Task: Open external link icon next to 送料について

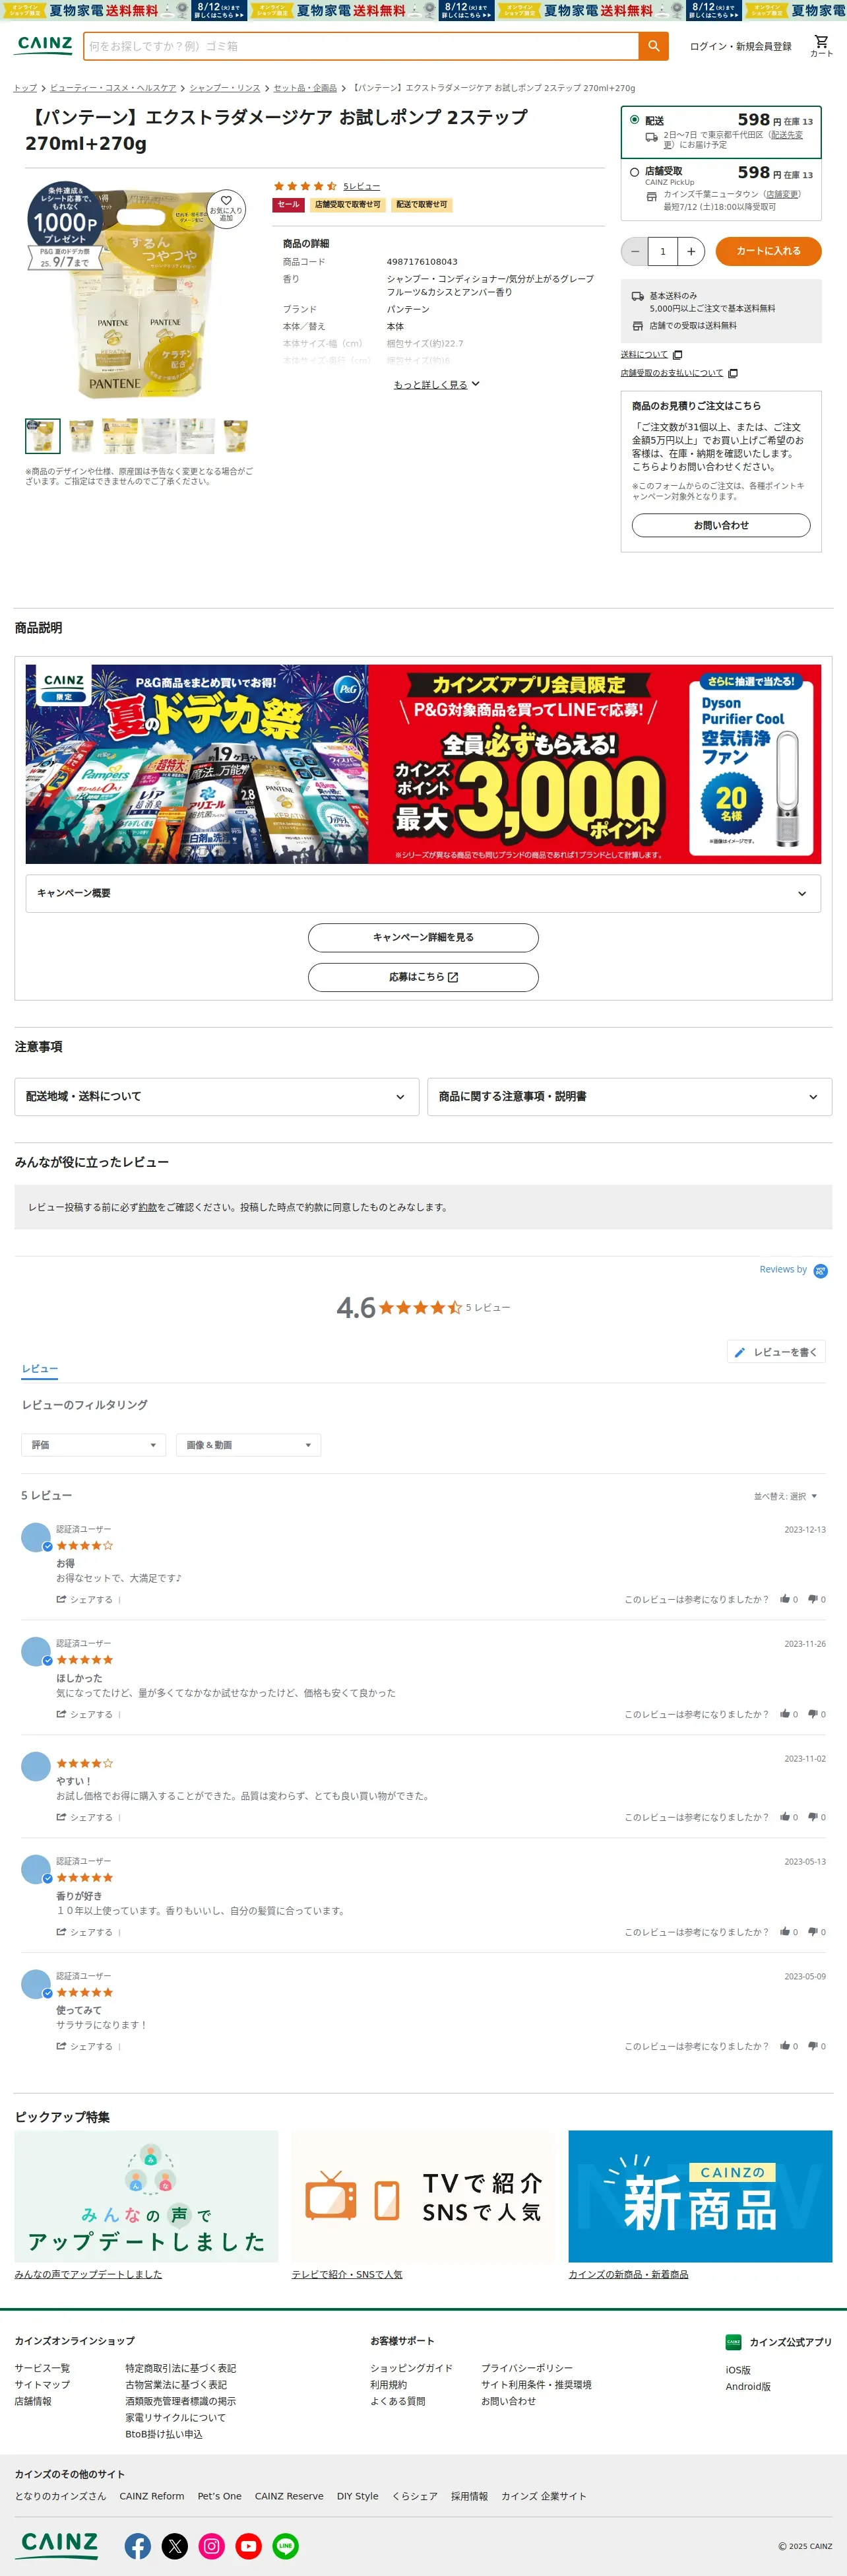Action: click(678, 355)
